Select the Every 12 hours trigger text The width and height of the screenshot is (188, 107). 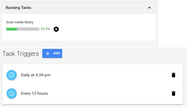point(34,93)
